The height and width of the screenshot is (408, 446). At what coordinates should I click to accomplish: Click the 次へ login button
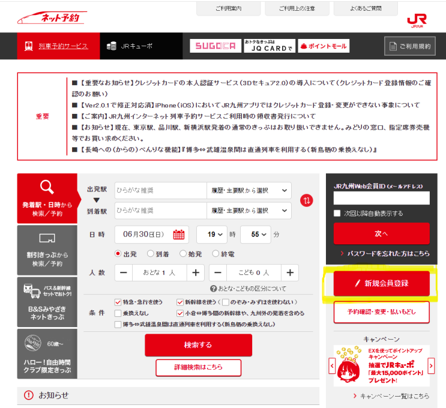point(381,234)
